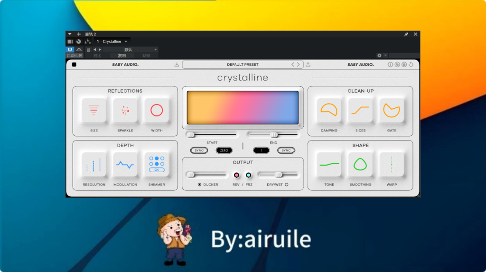
Task: Open the plugin info icon
Action: coord(390,65)
